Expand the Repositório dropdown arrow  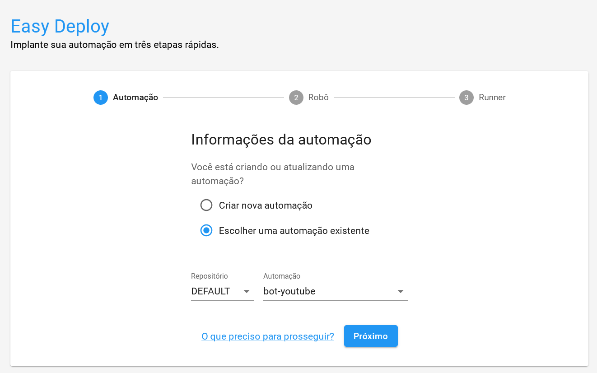pos(247,292)
